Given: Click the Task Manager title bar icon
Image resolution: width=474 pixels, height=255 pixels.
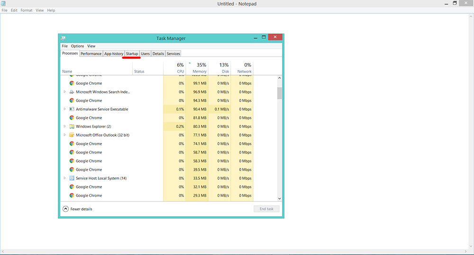Looking at the screenshot, I should click(x=63, y=38).
